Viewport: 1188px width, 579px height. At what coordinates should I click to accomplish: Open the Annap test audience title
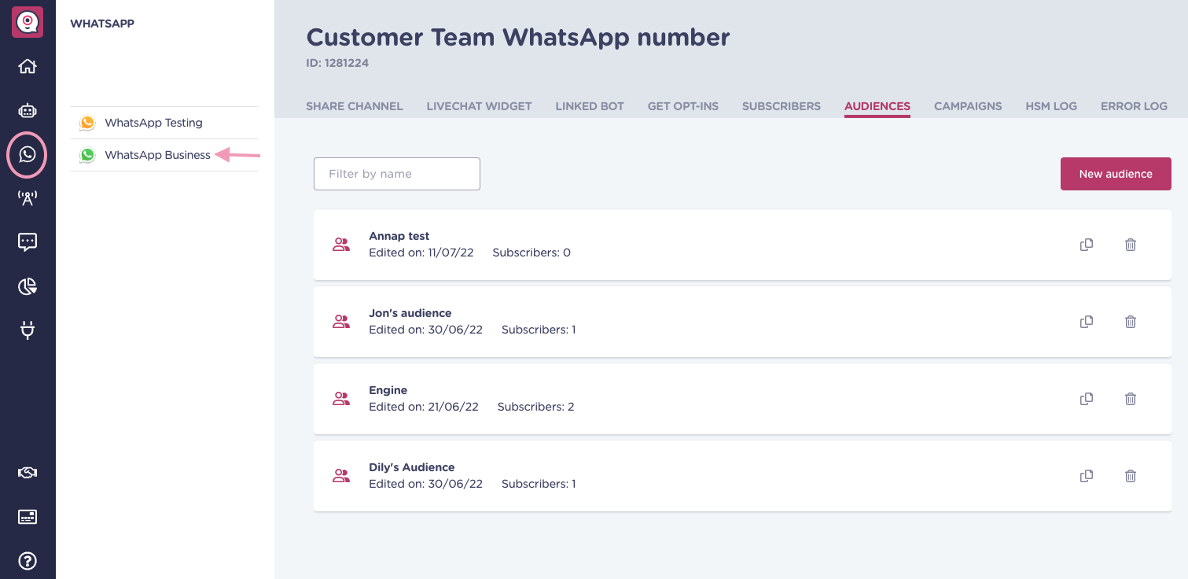[399, 236]
